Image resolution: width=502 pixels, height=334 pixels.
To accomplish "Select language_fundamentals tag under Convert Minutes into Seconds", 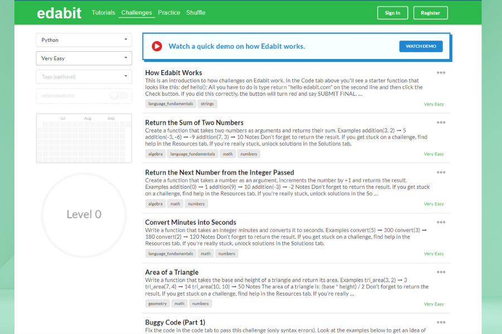I will click(171, 254).
